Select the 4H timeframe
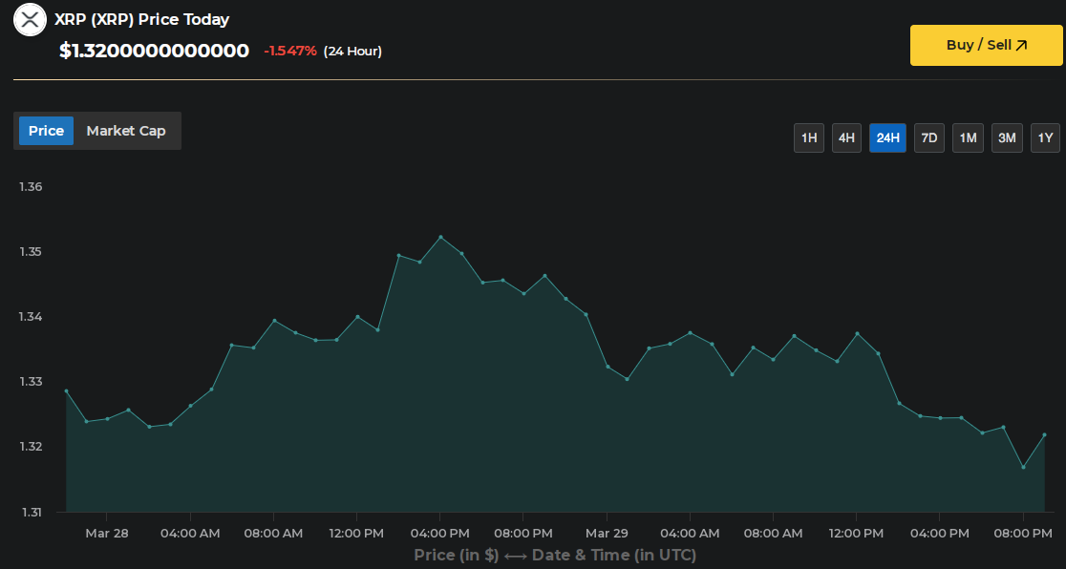 (x=846, y=137)
